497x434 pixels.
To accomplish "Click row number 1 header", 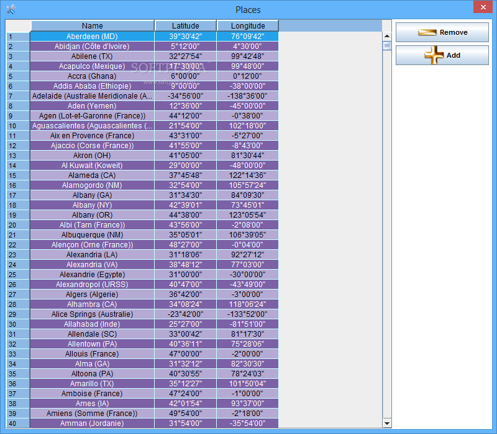I will point(18,37).
